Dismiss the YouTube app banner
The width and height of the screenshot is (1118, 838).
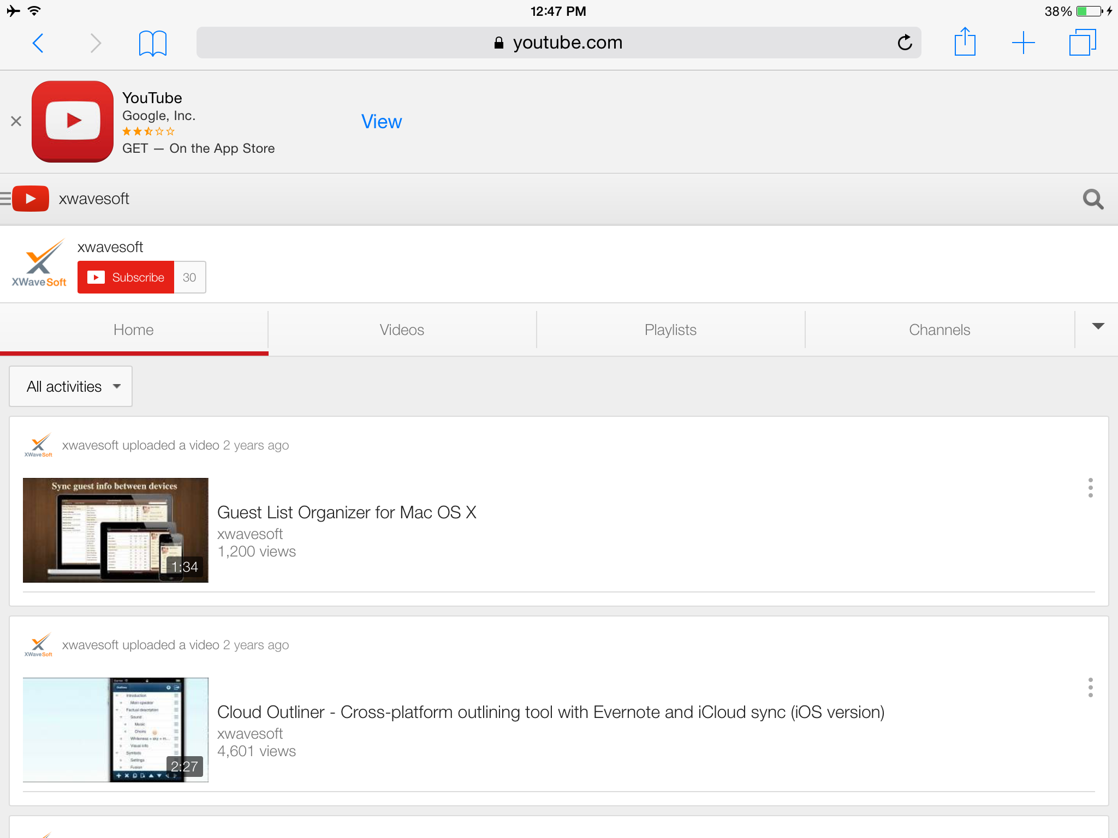pos(16,121)
